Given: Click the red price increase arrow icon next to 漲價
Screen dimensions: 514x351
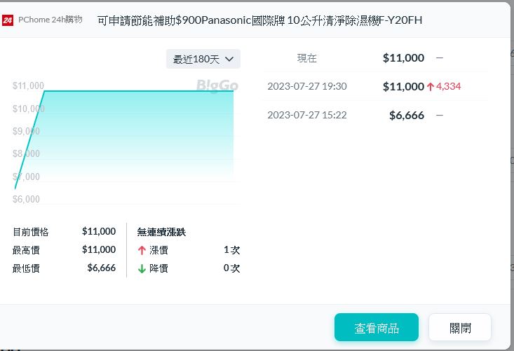Looking at the screenshot, I should pyautogui.click(x=142, y=250).
